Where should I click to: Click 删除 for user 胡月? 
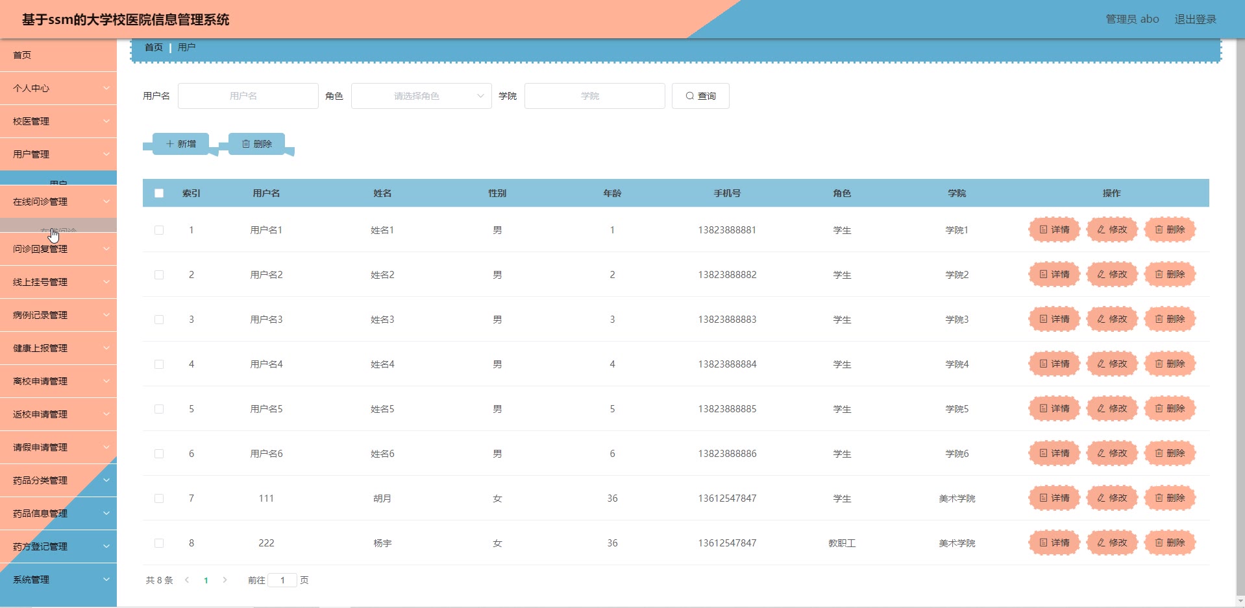1170,498
